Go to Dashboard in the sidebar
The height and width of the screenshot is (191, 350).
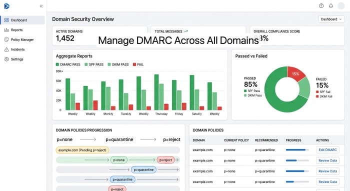click(x=22, y=20)
